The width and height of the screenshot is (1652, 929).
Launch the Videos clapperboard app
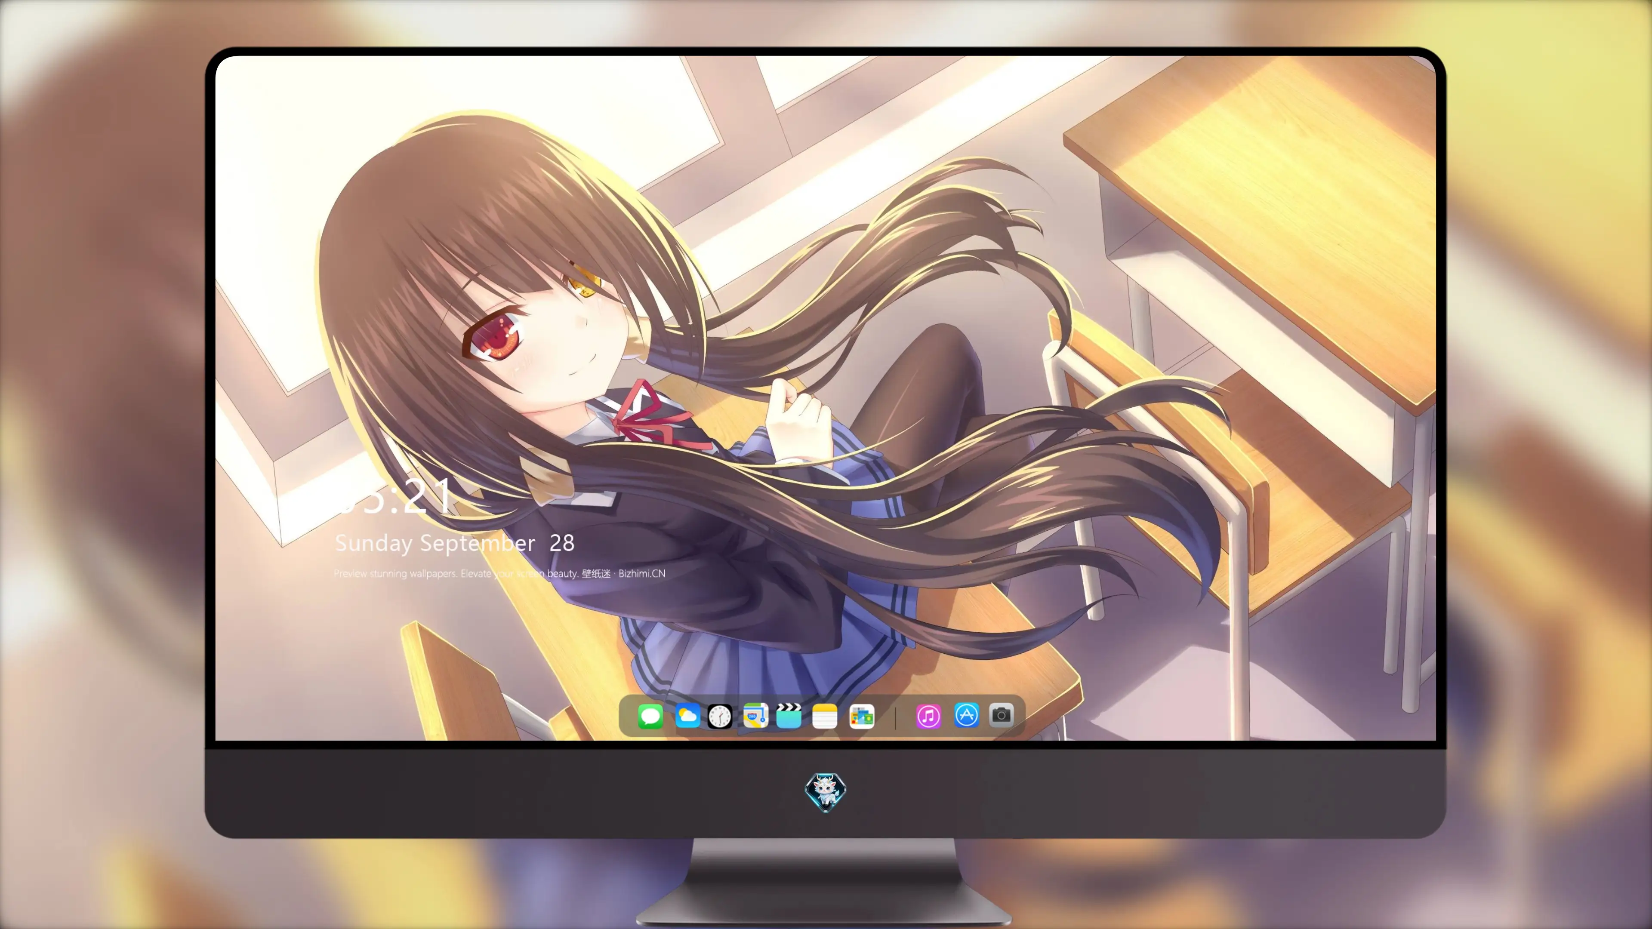789,716
